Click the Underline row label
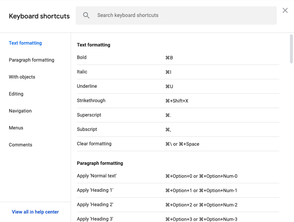The width and height of the screenshot is (294, 222). (87, 86)
